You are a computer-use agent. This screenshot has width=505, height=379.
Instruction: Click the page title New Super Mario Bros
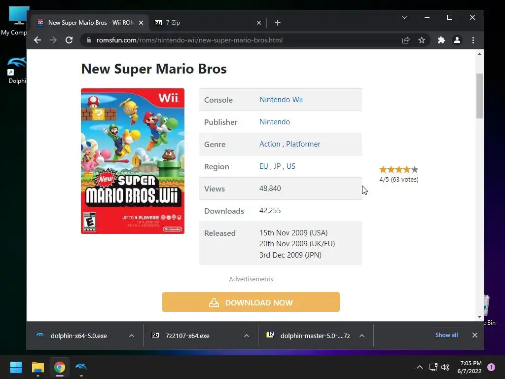pyautogui.click(x=154, y=69)
